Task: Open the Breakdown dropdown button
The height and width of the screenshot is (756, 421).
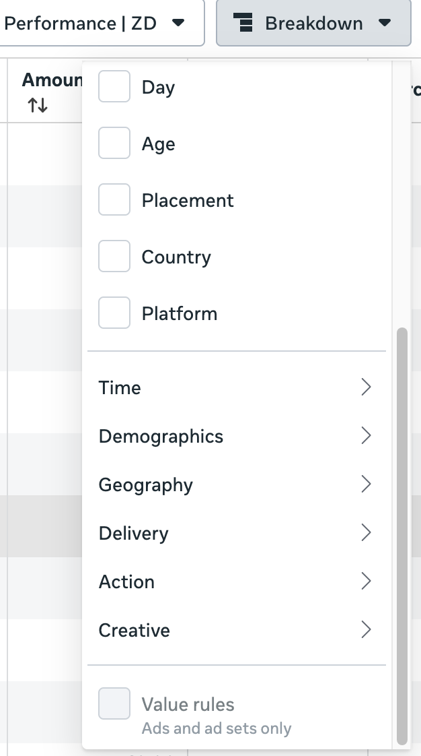Action: pyautogui.click(x=313, y=24)
